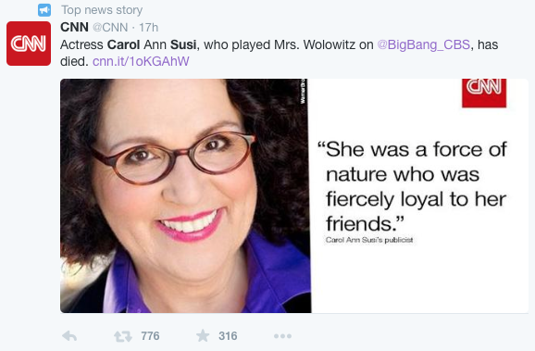Open the photo of the smiling woman
This screenshot has height=351, width=535.
point(186,195)
